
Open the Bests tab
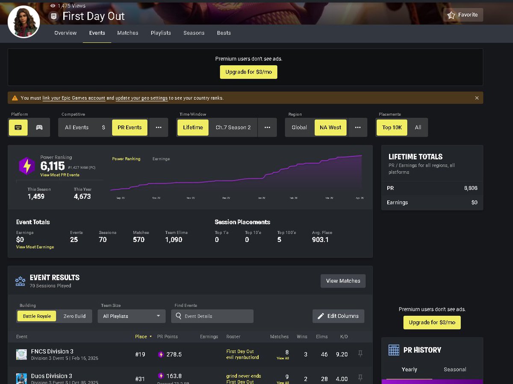pyautogui.click(x=224, y=33)
